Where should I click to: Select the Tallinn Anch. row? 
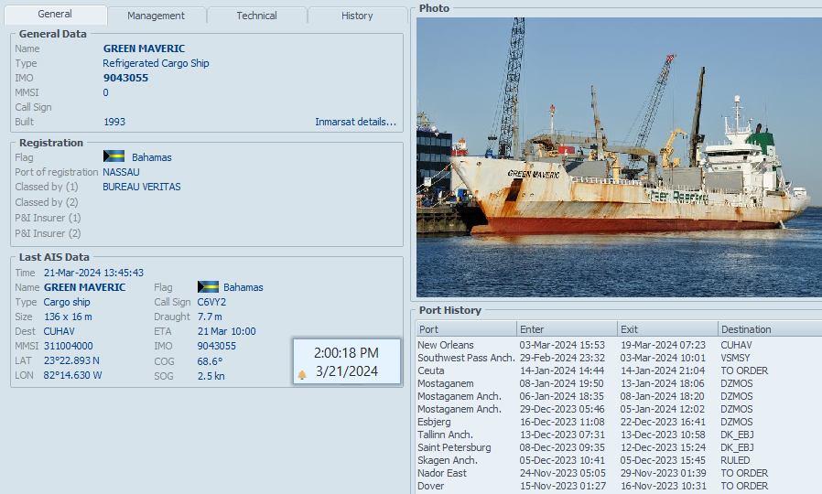pyautogui.click(x=619, y=435)
